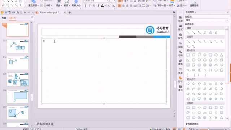Click the save icon
This screenshot has height=130, width=231.
6,12
